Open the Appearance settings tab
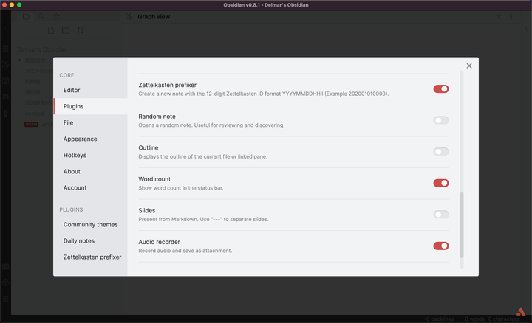This screenshot has height=323, width=532. point(91,139)
